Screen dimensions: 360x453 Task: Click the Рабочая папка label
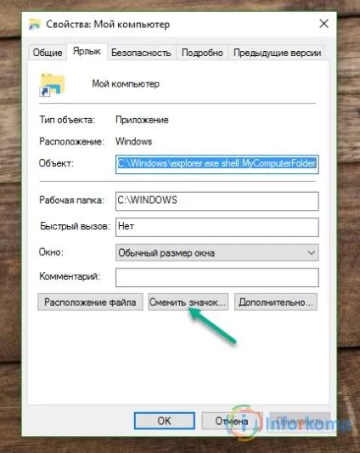(72, 200)
